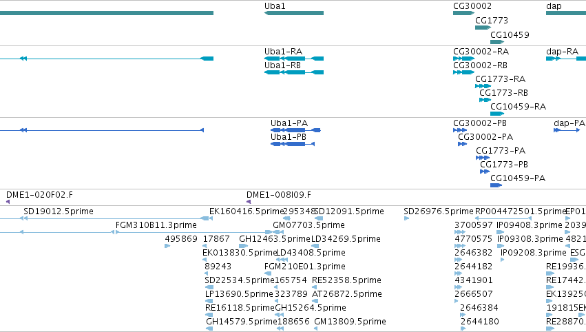Select the DME1-008I09.F feature label

[279, 195]
